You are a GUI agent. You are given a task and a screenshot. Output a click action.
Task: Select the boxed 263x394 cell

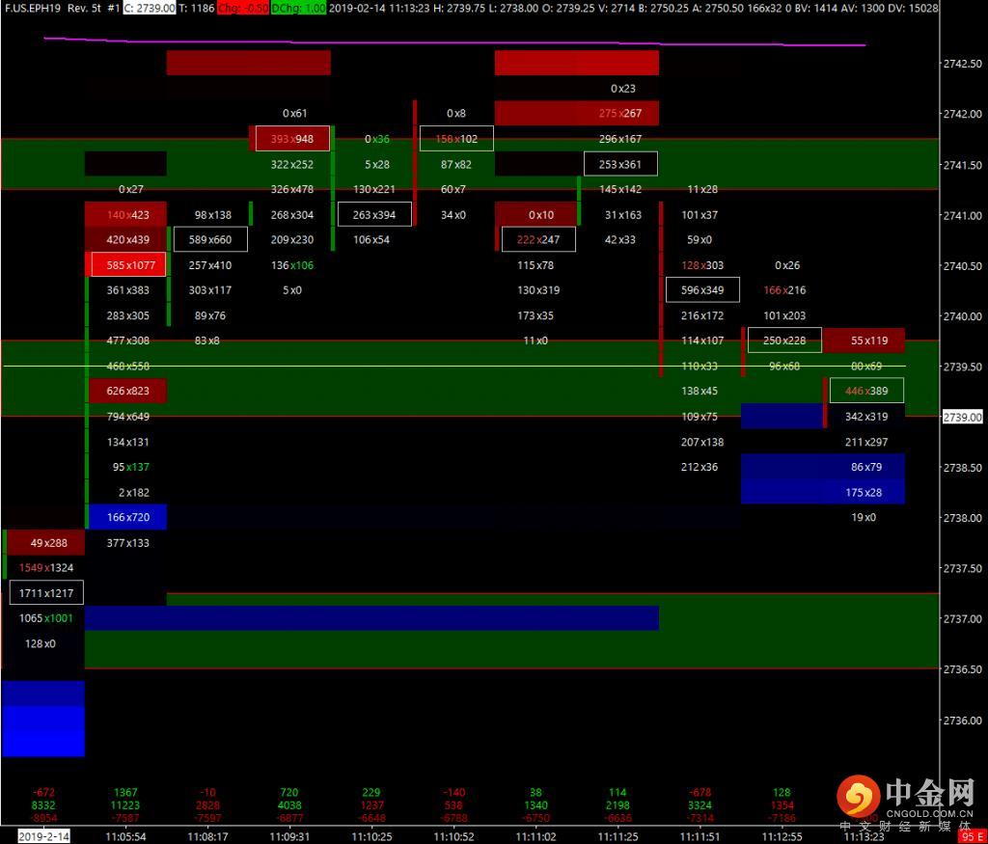pos(374,215)
